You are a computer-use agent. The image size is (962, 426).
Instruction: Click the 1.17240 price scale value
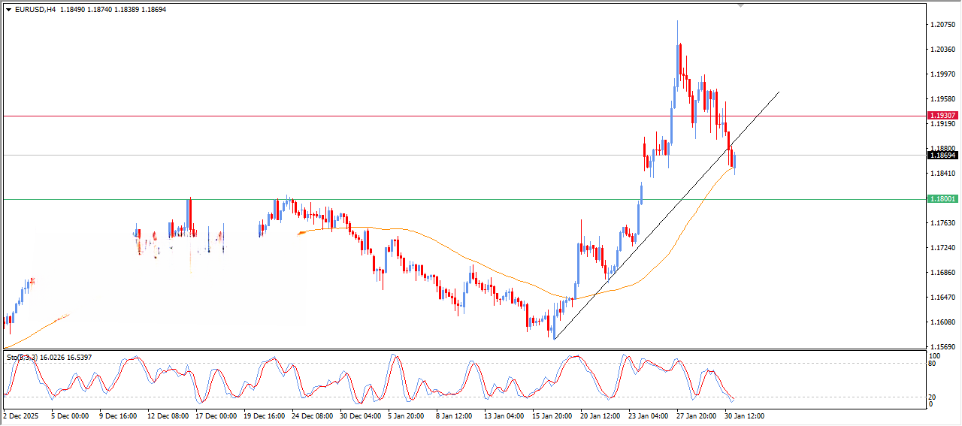click(942, 248)
